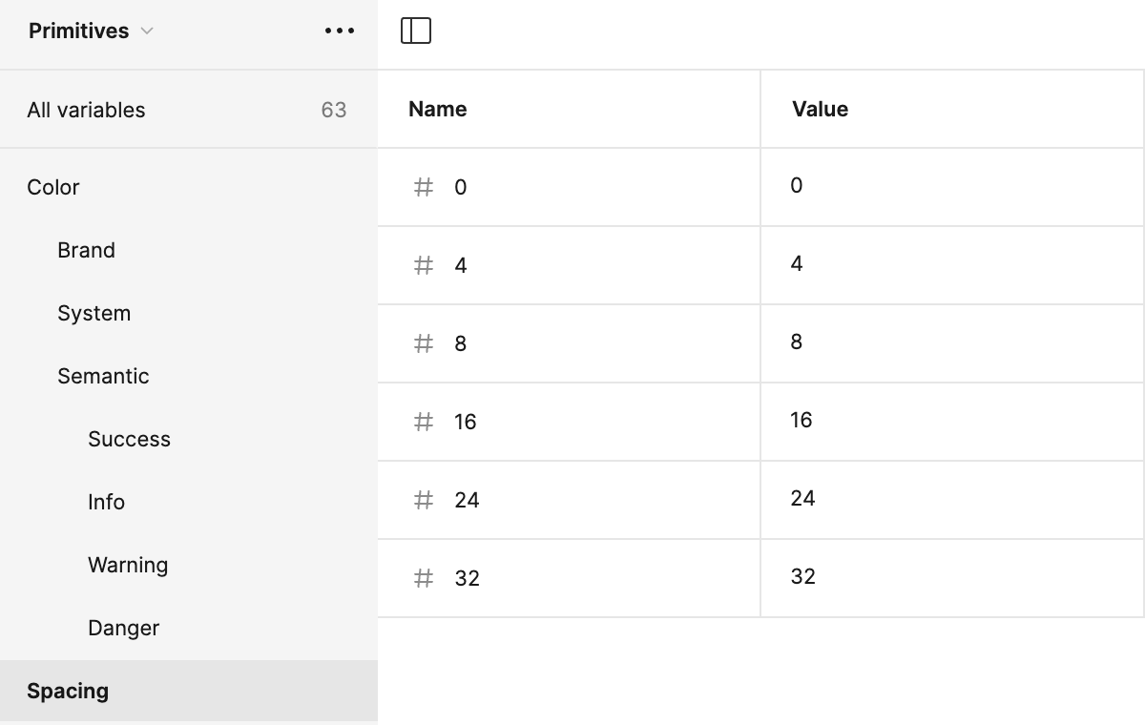Open the Primitives collection dropdown
This screenshot has width=1145, height=725.
[x=91, y=31]
